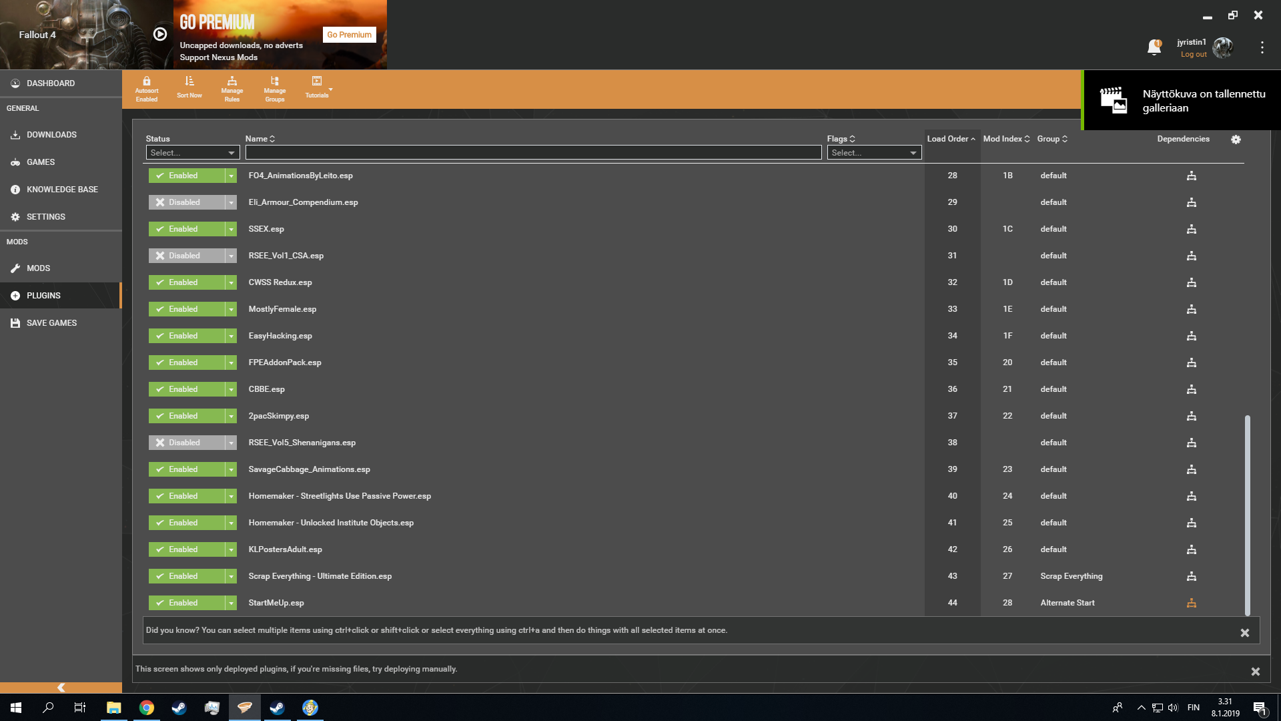The width and height of the screenshot is (1281, 721).
Task: Enable the RSEE_Vol1_CSA.esp plugin
Action: (x=187, y=256)
